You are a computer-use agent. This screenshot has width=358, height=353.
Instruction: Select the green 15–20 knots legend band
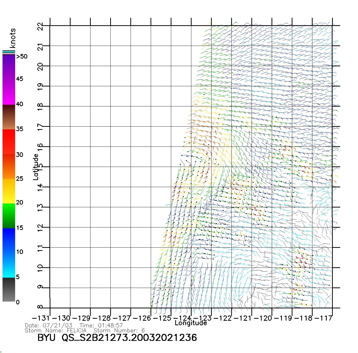(9, 216)
